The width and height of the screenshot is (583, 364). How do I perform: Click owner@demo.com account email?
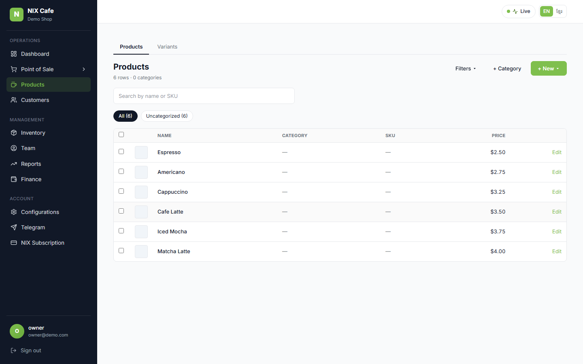pos(48,335)
